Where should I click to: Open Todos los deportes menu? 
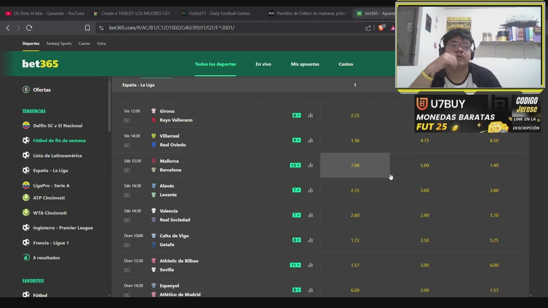tap(215, 64)
